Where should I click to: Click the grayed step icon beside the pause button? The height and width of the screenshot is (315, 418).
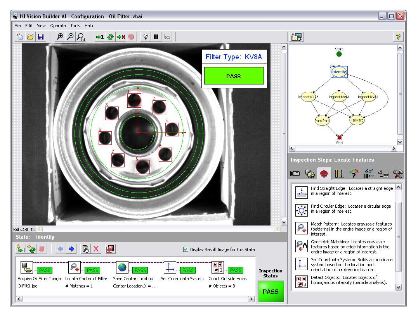pyautogui.click(x=167, y=37)
